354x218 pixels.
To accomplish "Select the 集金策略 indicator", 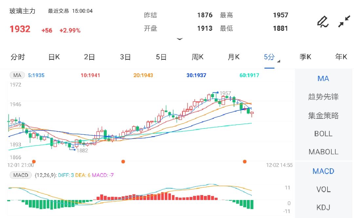I will [x=323, y=116].
